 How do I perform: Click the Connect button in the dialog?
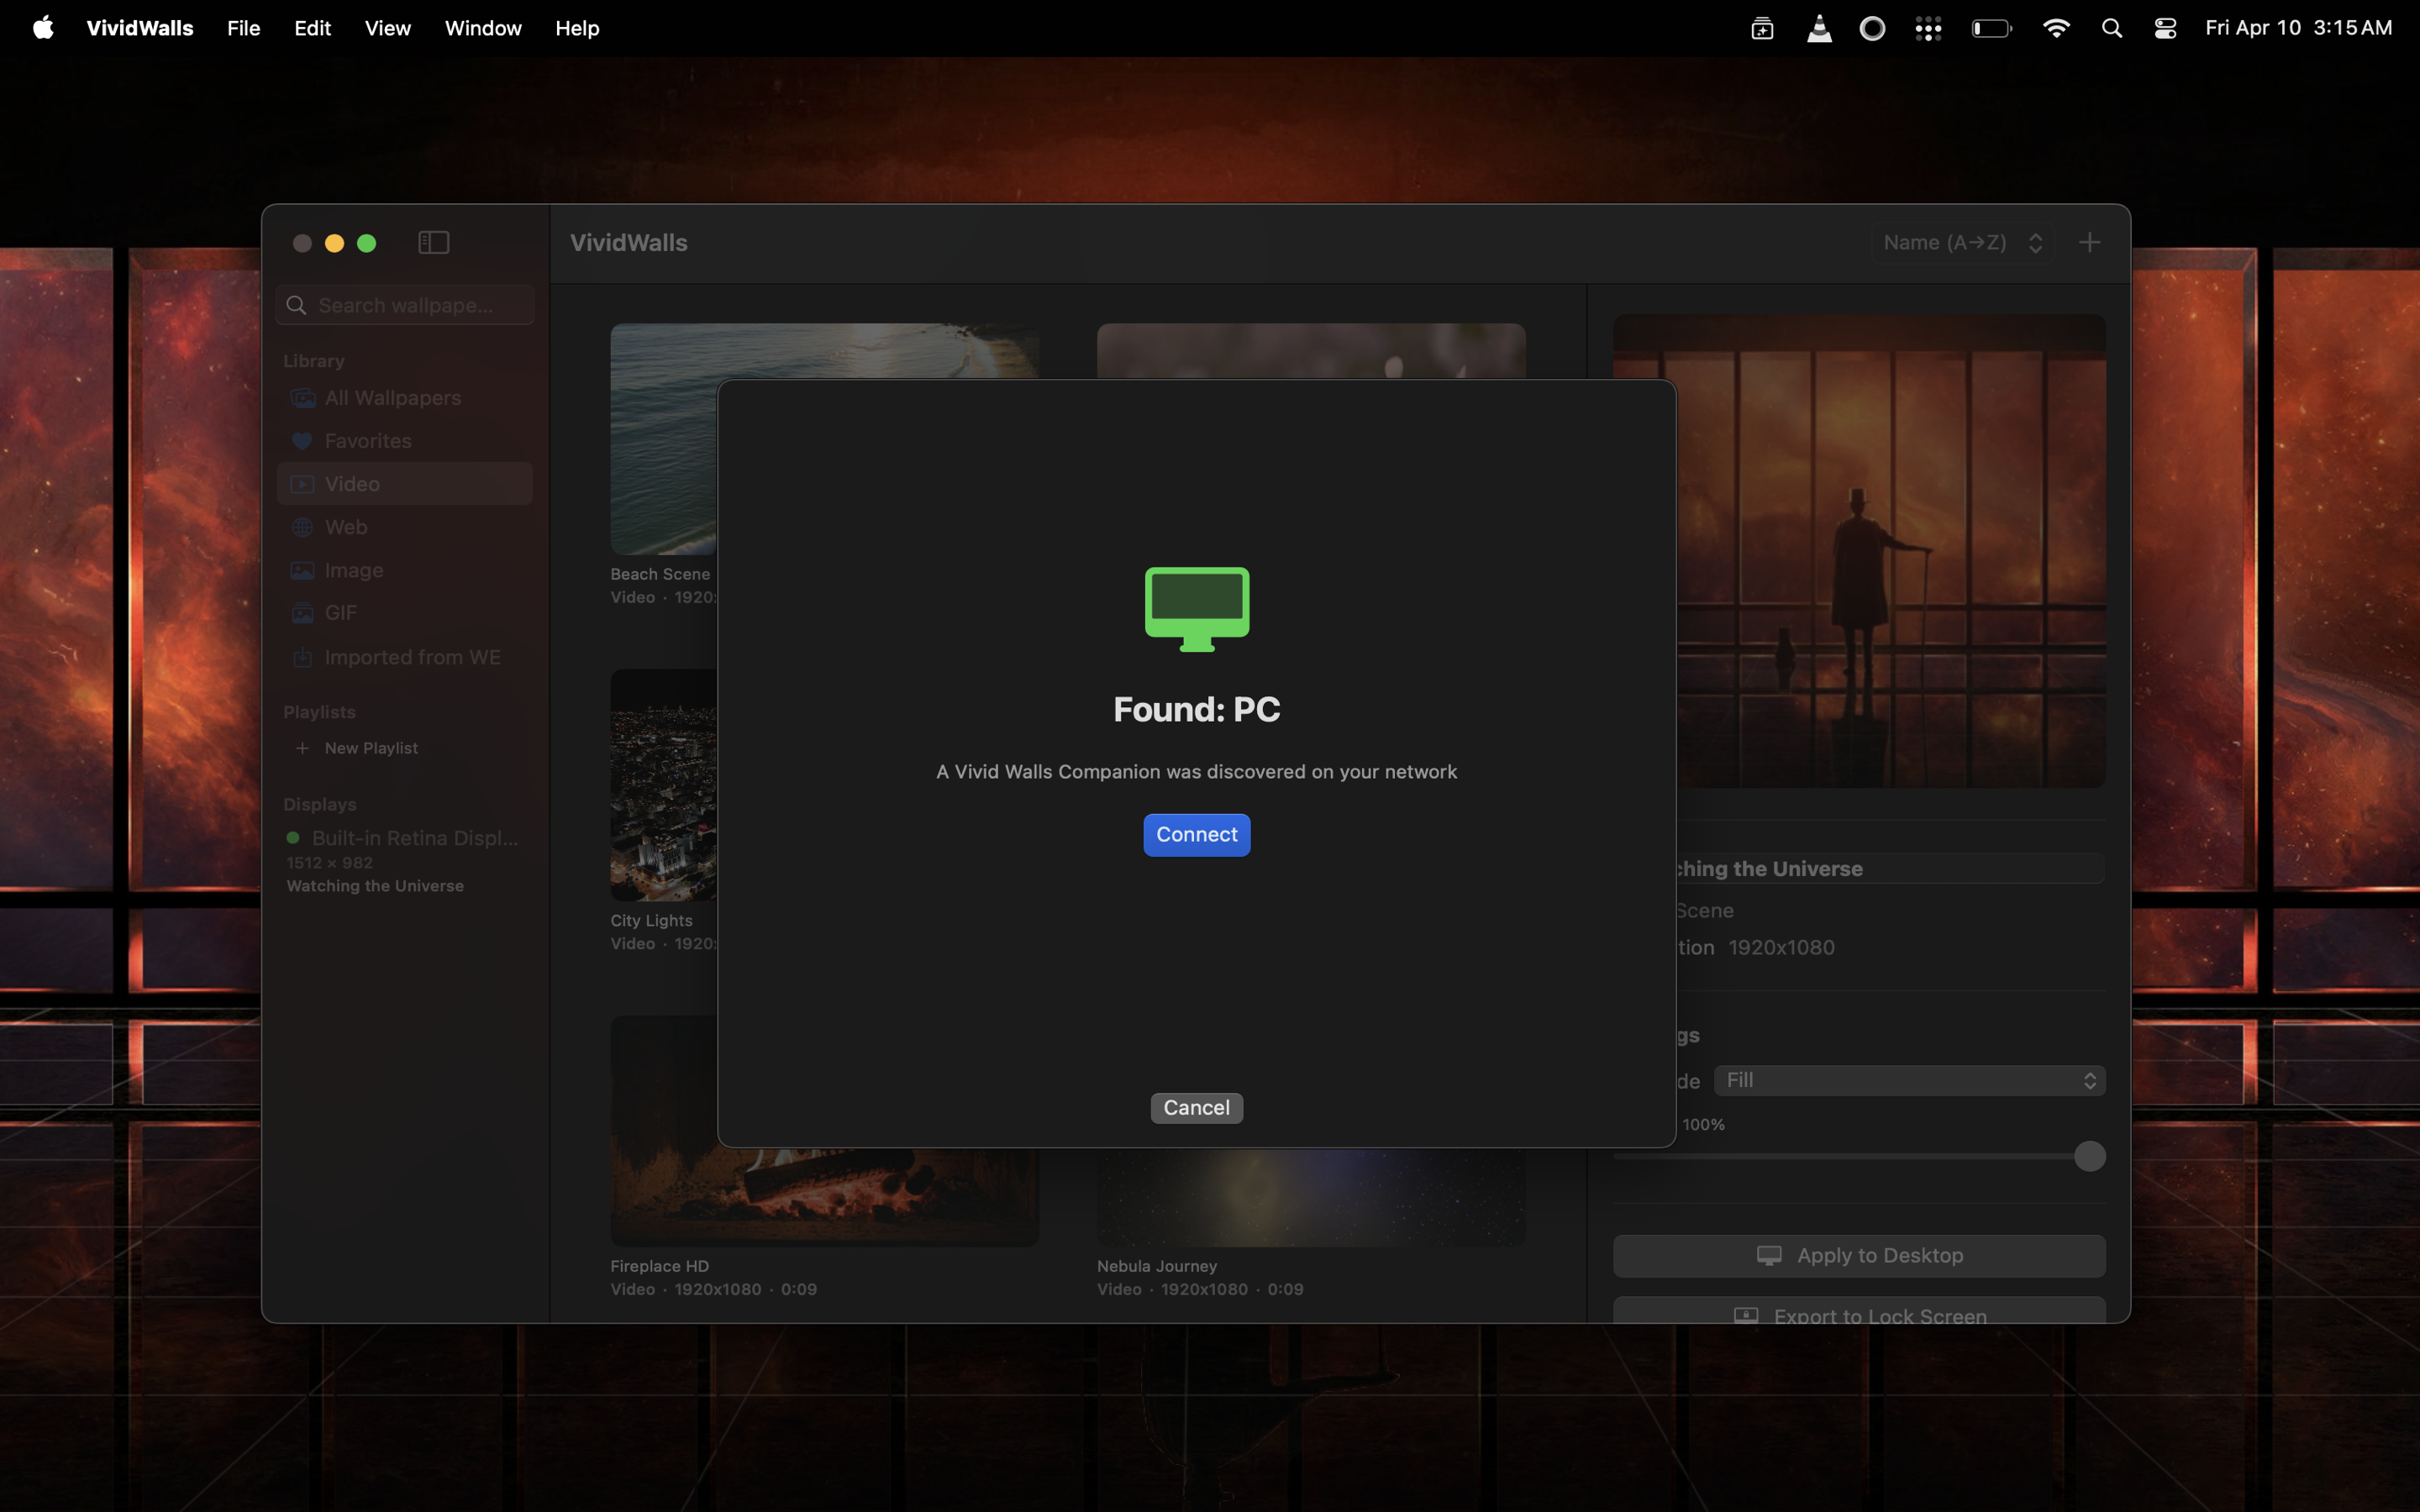1196,835
